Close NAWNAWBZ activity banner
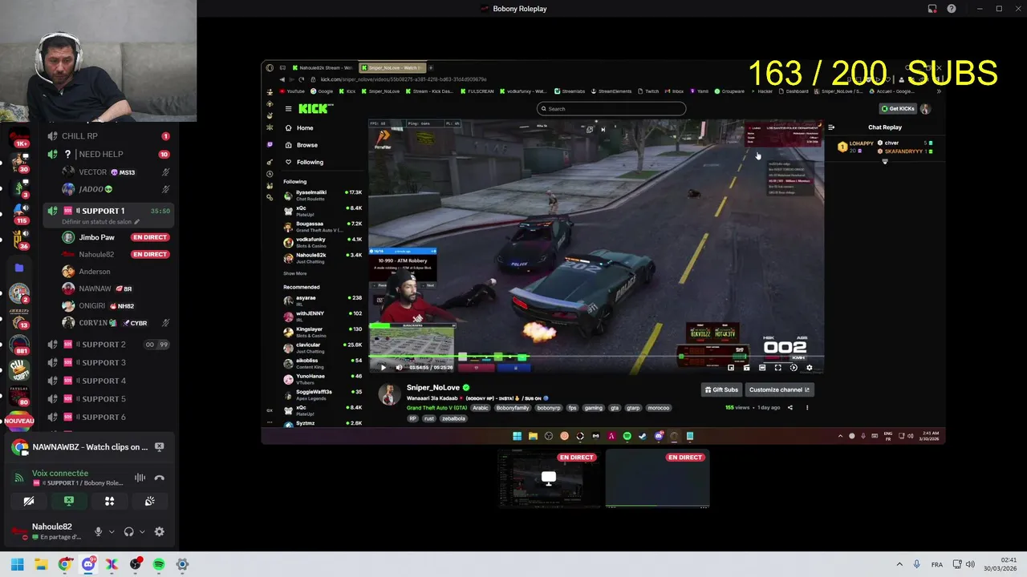The image size is (1027, 577). 160,447
